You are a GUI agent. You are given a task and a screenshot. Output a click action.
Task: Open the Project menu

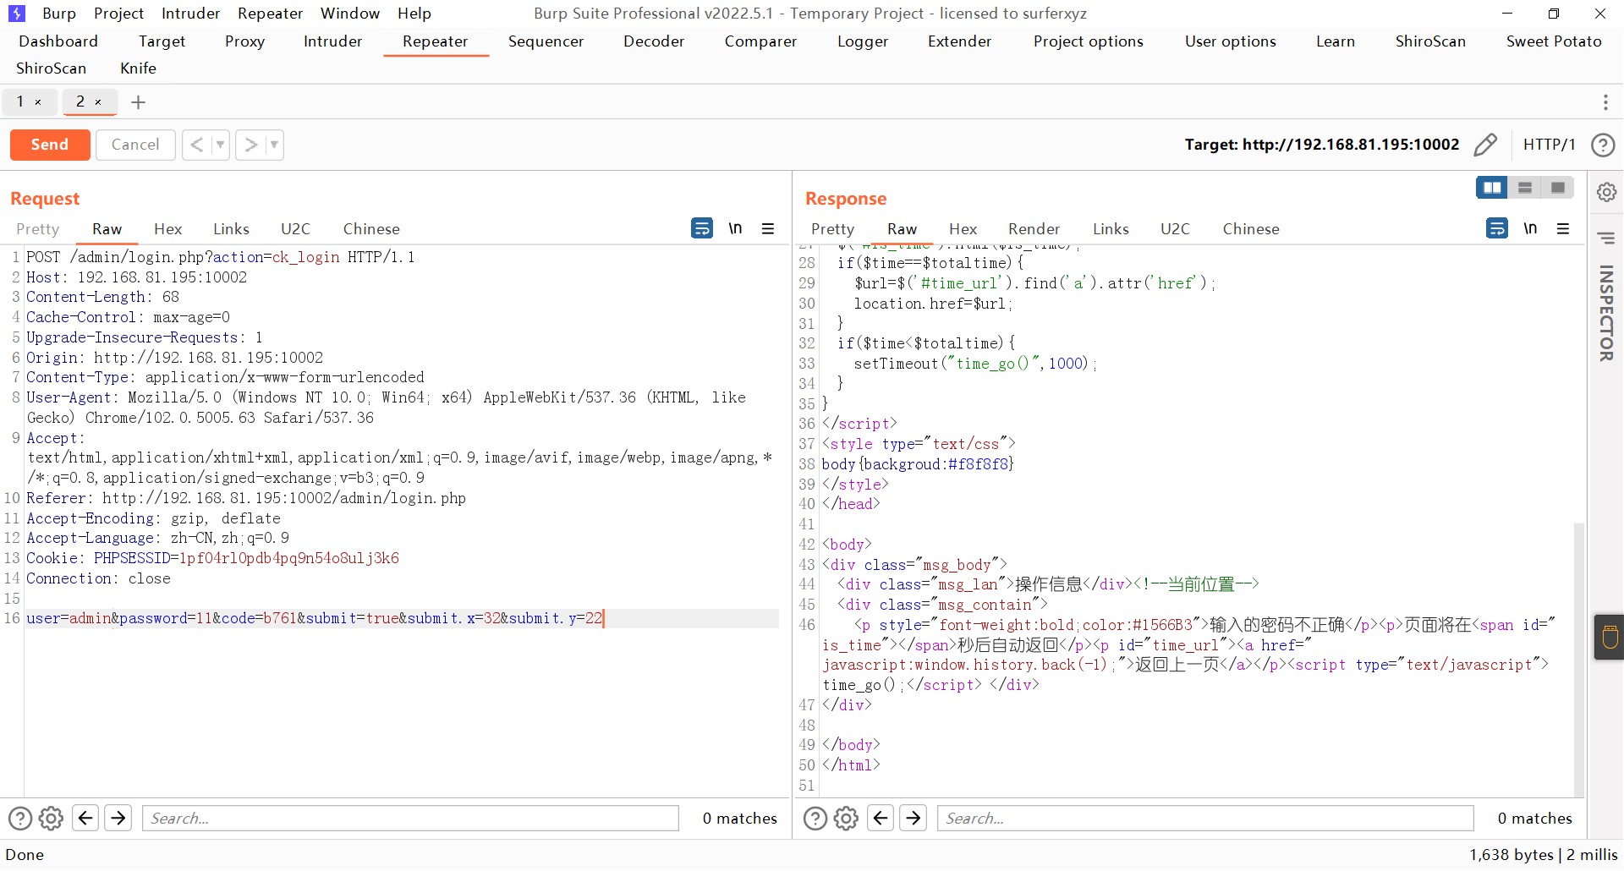pyautogui.click(x=118, y=14)
